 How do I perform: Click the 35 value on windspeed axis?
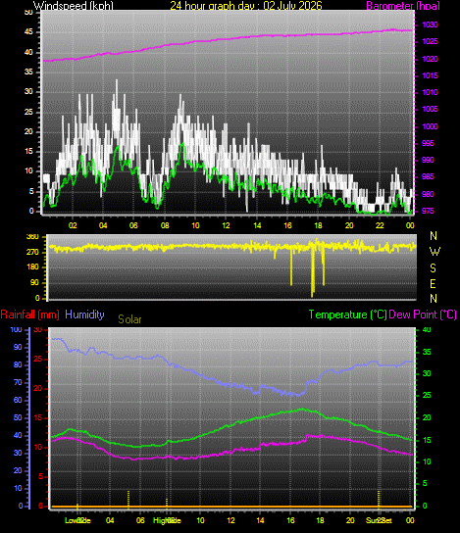pos(28,72)
